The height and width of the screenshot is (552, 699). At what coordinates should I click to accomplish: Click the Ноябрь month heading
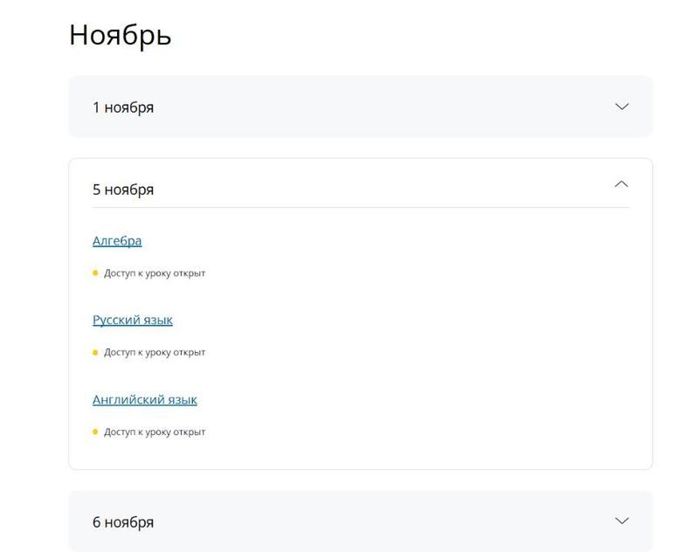(120, 35)
